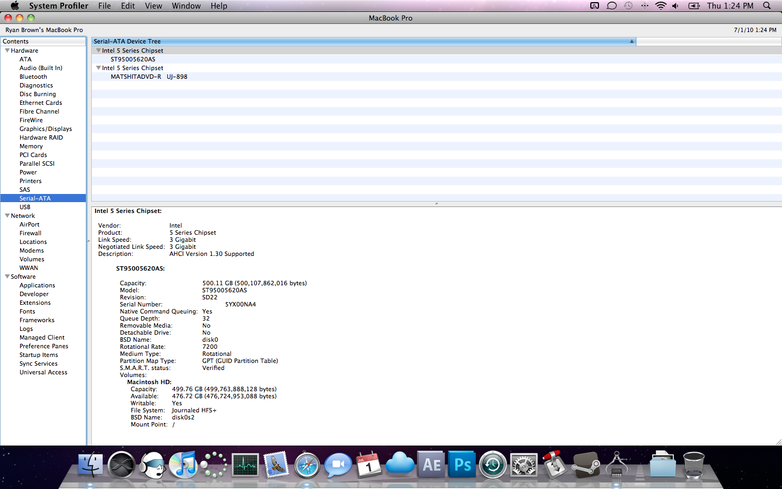The height and width of the screenshot is (489, 782).
Task: Open Spotlight search magnifier
Action: click(767, 5)
